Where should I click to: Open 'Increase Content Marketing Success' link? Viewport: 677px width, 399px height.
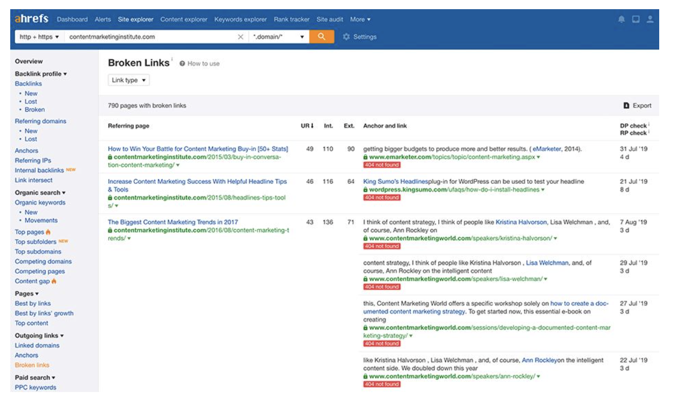coord(197,186)
